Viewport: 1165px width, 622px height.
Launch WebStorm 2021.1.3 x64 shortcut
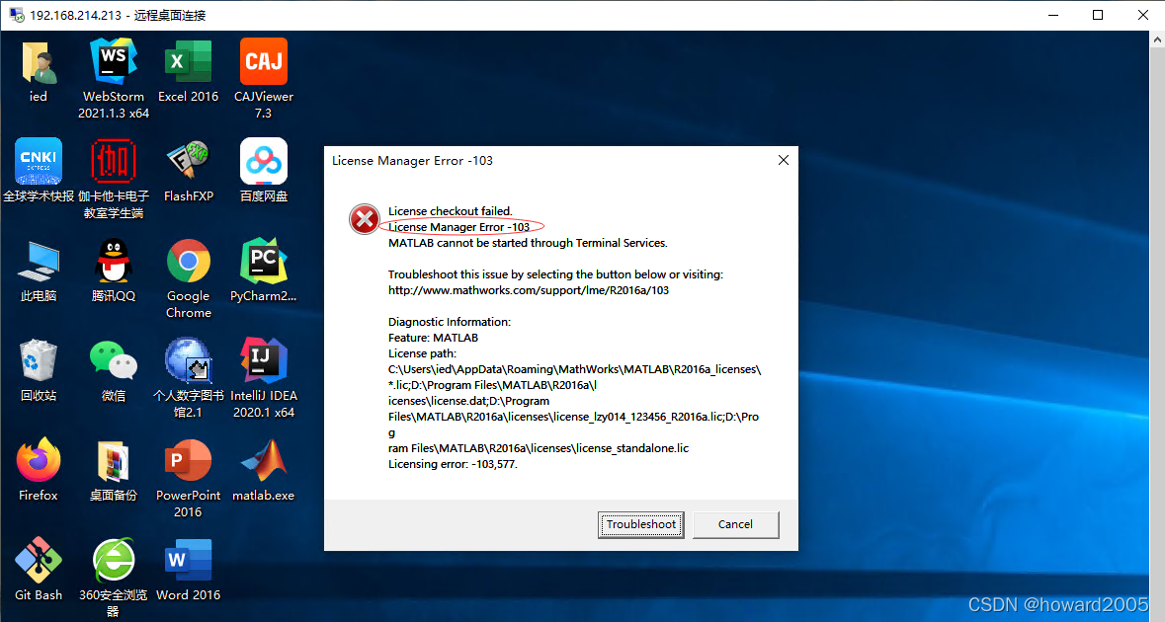coord(114,62)
